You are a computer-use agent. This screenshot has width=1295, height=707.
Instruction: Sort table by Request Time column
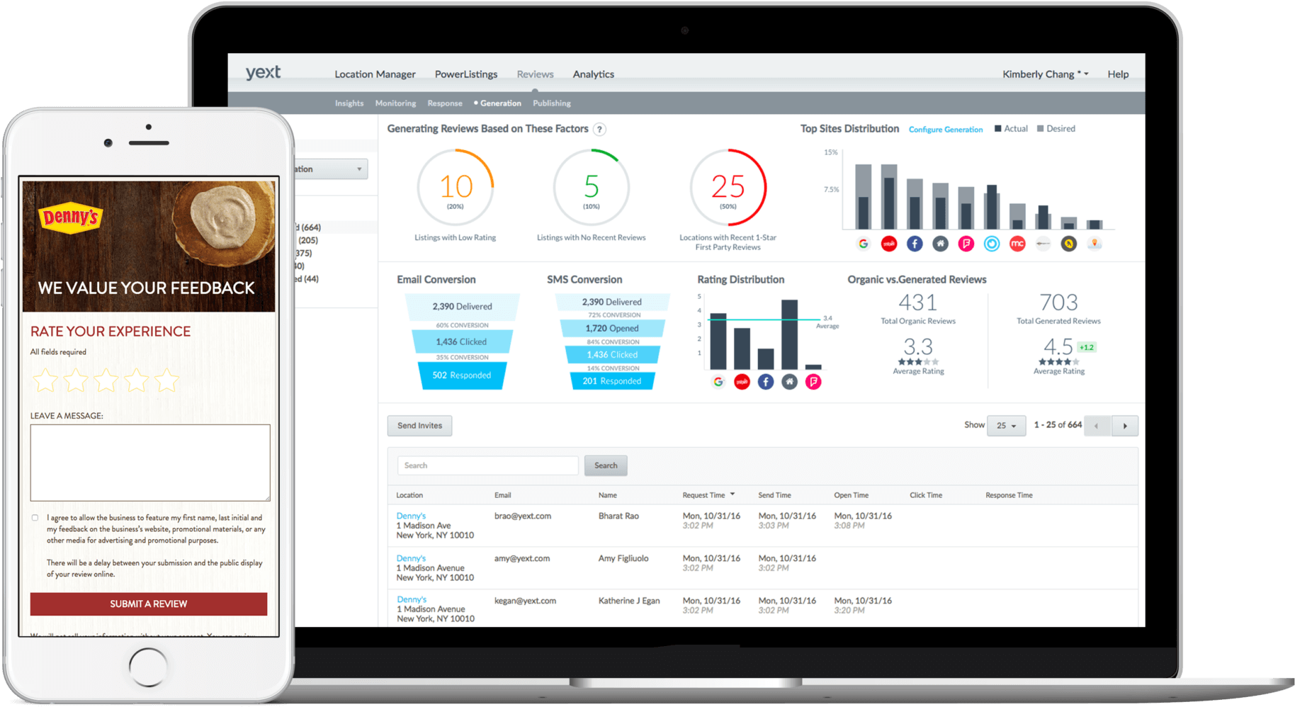[x=708, y=495]
